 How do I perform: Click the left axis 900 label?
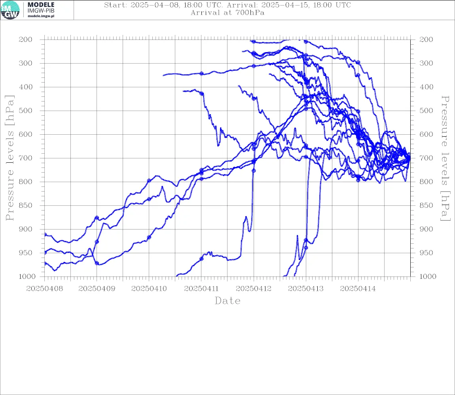(26, 229)
